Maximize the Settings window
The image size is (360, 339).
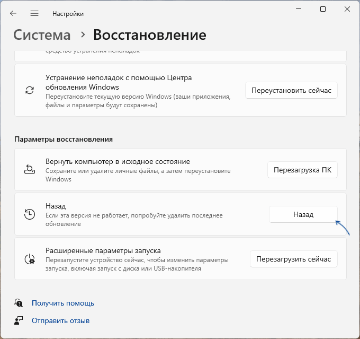point(323,9)
